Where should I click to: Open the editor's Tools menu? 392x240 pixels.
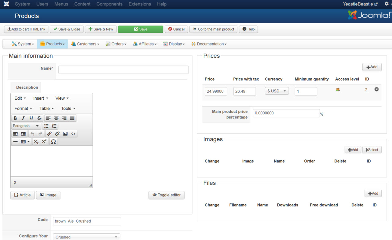pyautogui.click(x=68, y=109)
